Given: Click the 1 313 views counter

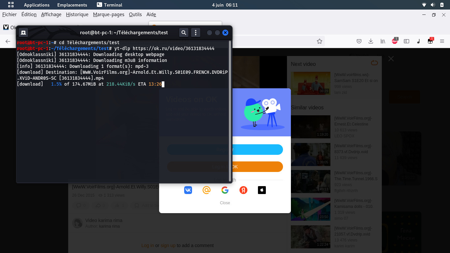Looking at the screenshot, I should [112, 195].
